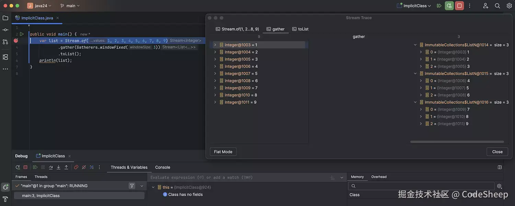Open View Breakpoints dialog icon

[76, 167]
